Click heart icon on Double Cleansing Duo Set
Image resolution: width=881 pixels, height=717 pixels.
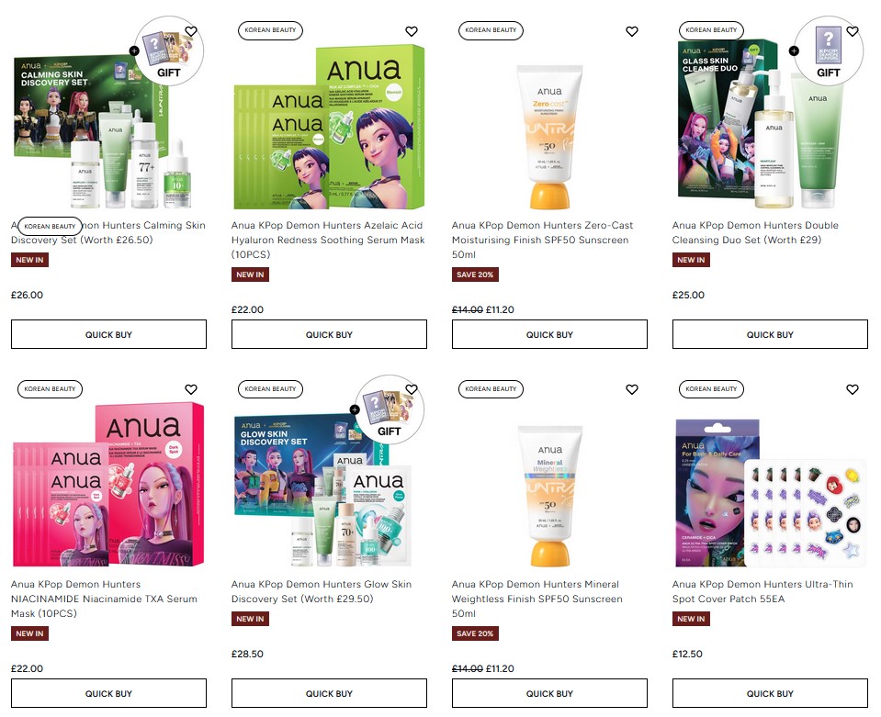[853, 31]
